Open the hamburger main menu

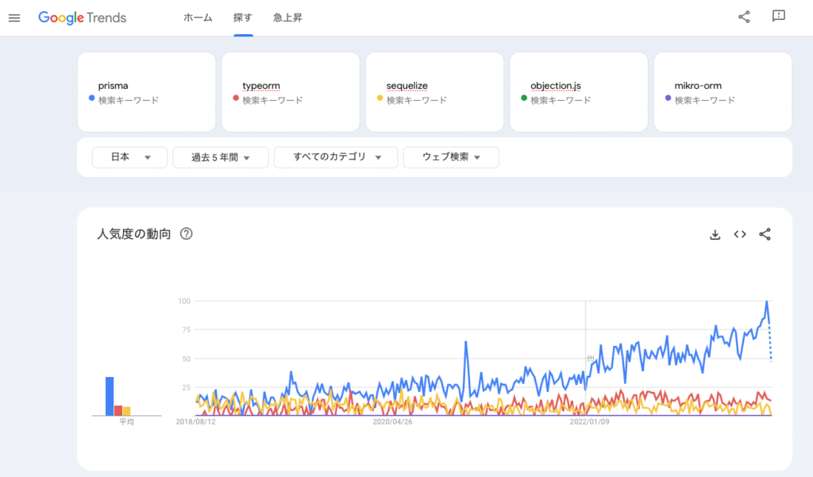(x=14, y=17)
